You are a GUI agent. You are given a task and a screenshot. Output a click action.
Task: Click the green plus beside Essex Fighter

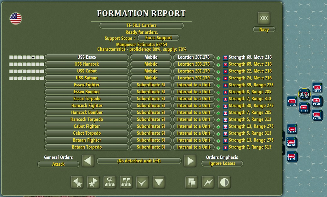coord(218,85)
